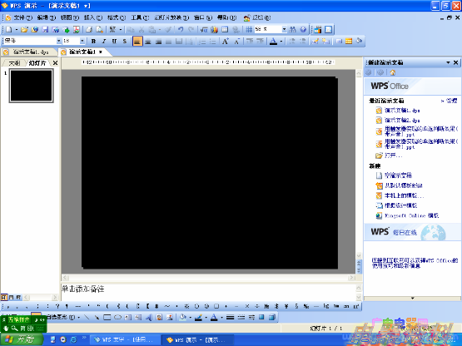Image resolution: width=462 pixels, height=346 pixels.
Task: Click the Bold formatting icon
Action: 93,42
